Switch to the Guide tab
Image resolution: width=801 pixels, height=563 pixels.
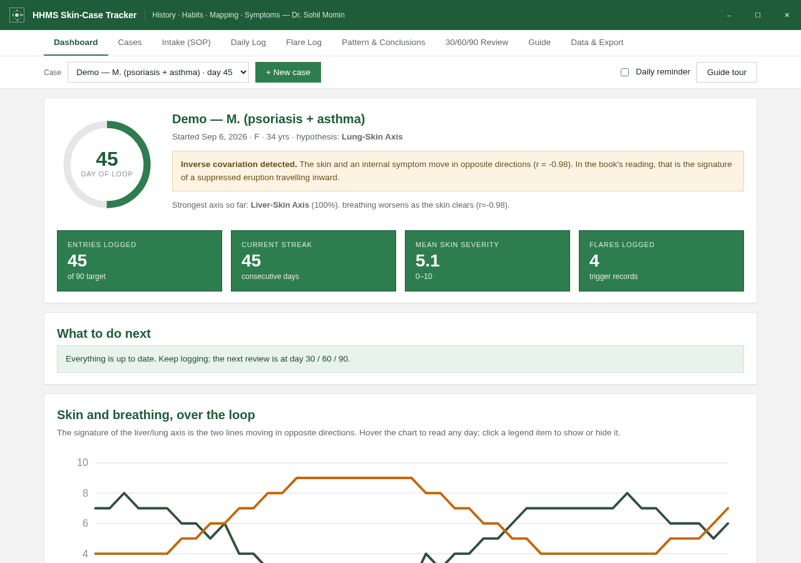point(539,43)
